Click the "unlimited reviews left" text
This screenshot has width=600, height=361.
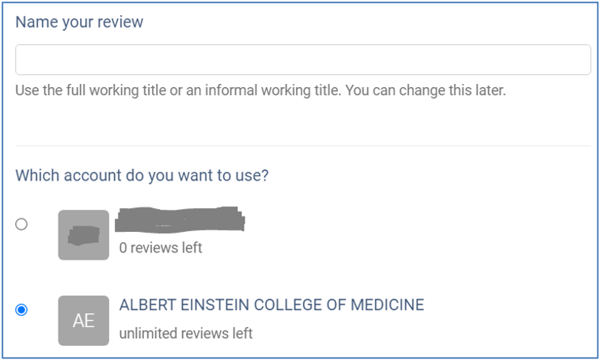point(186,333)
